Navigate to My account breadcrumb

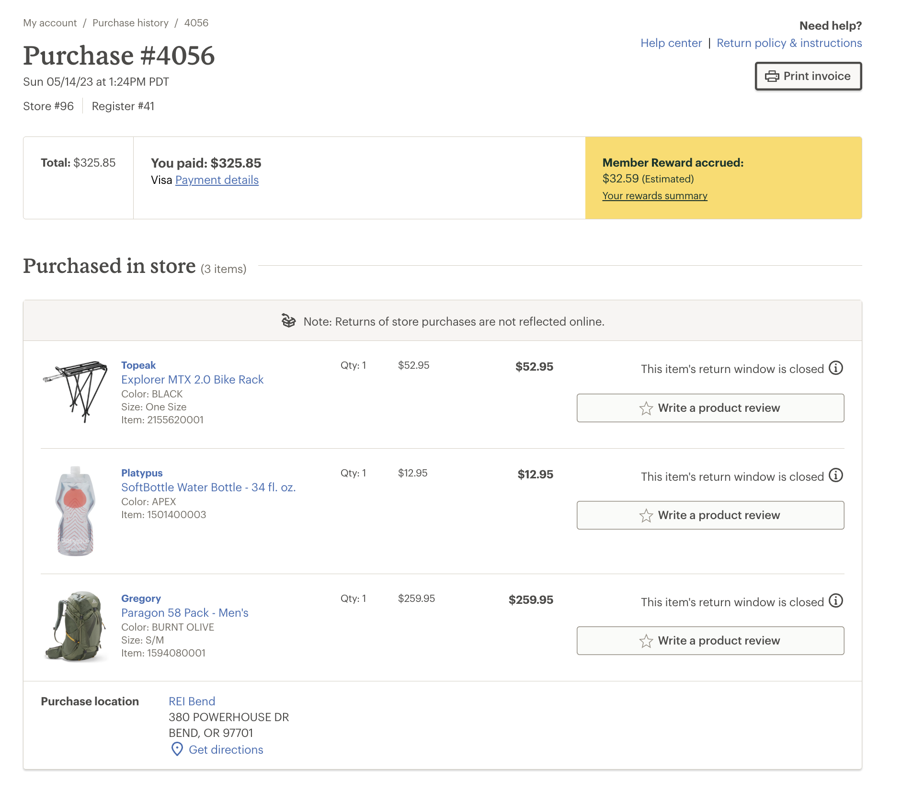[50, 23]
